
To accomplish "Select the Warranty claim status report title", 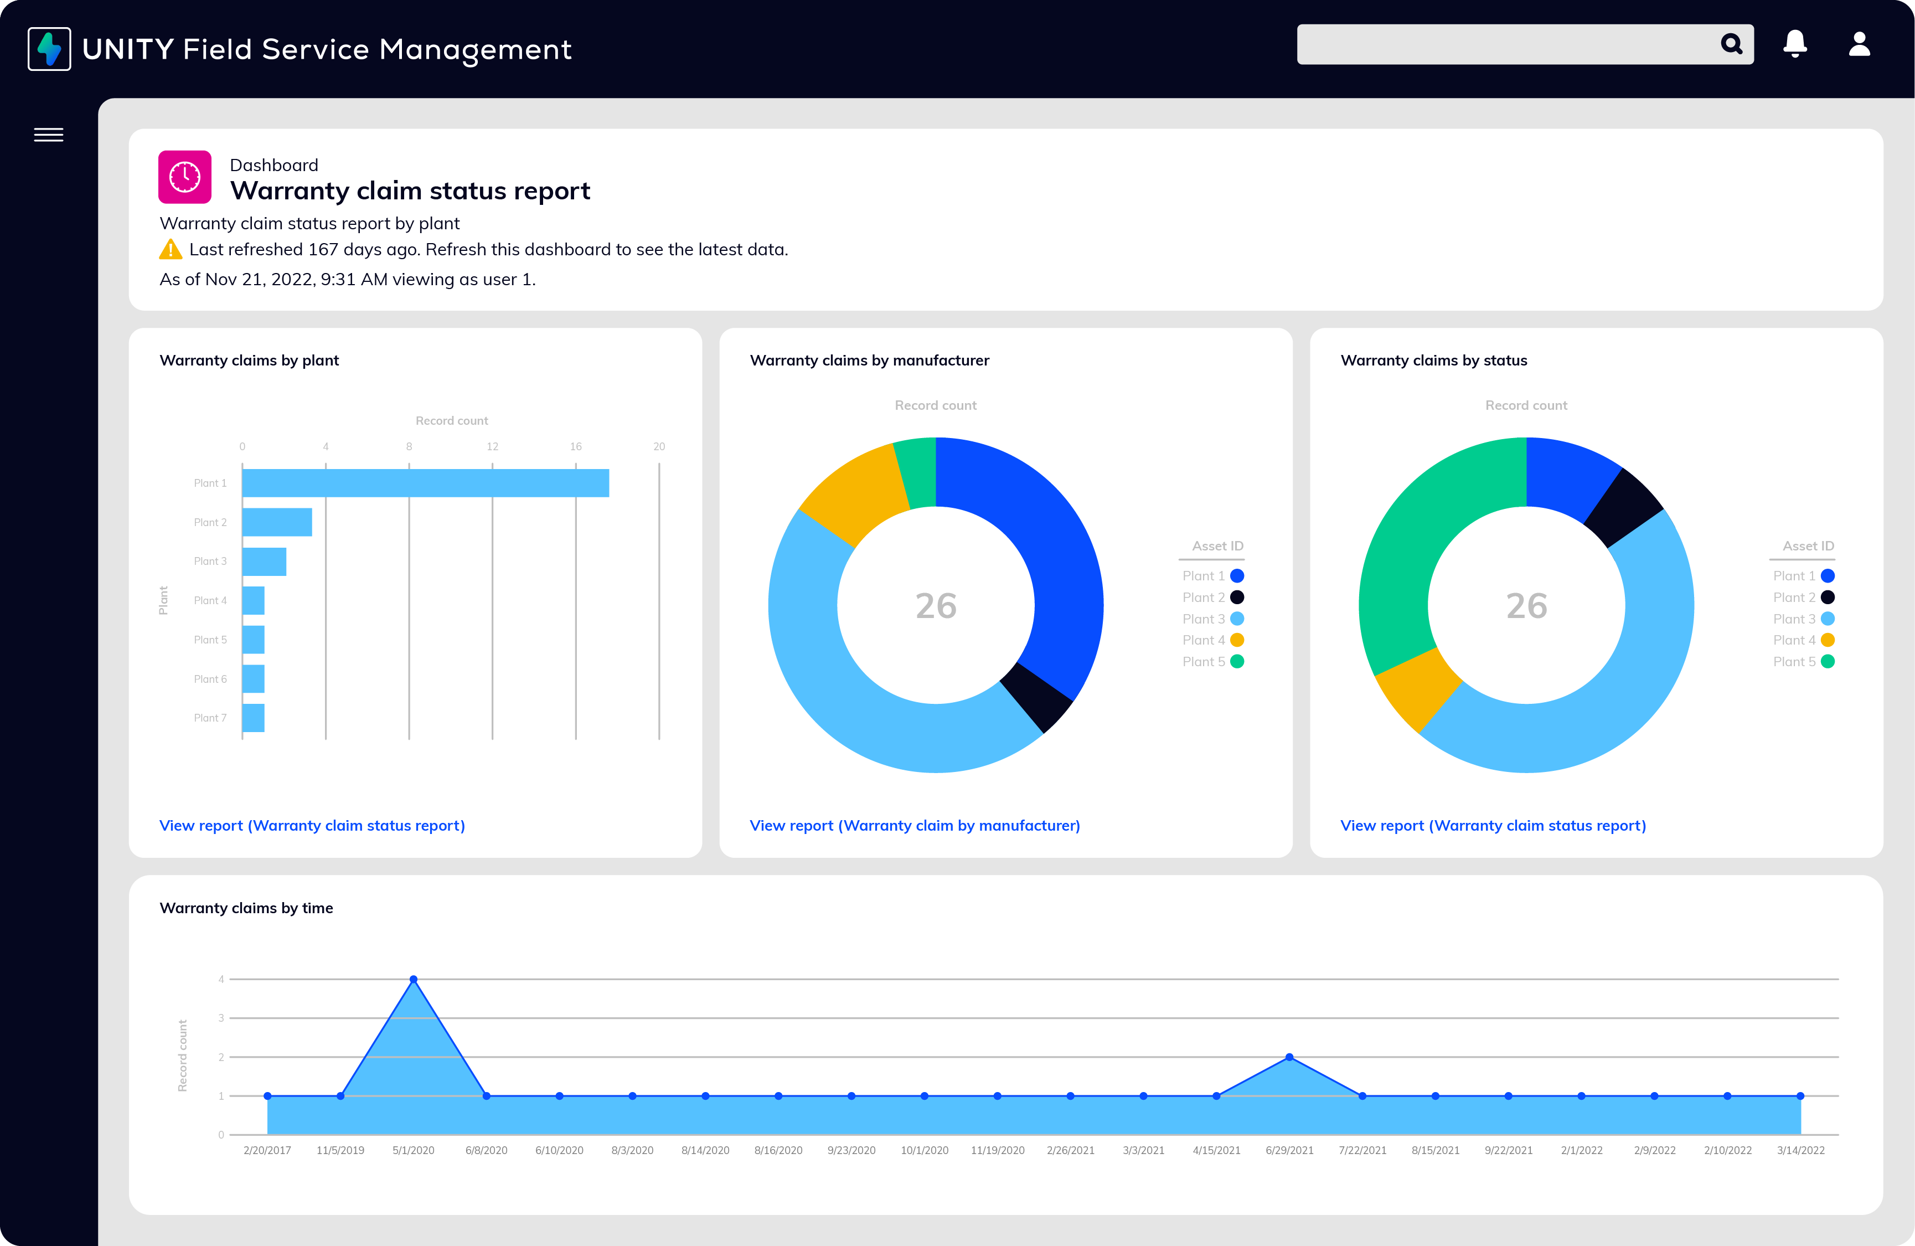I will coord(410,190).
